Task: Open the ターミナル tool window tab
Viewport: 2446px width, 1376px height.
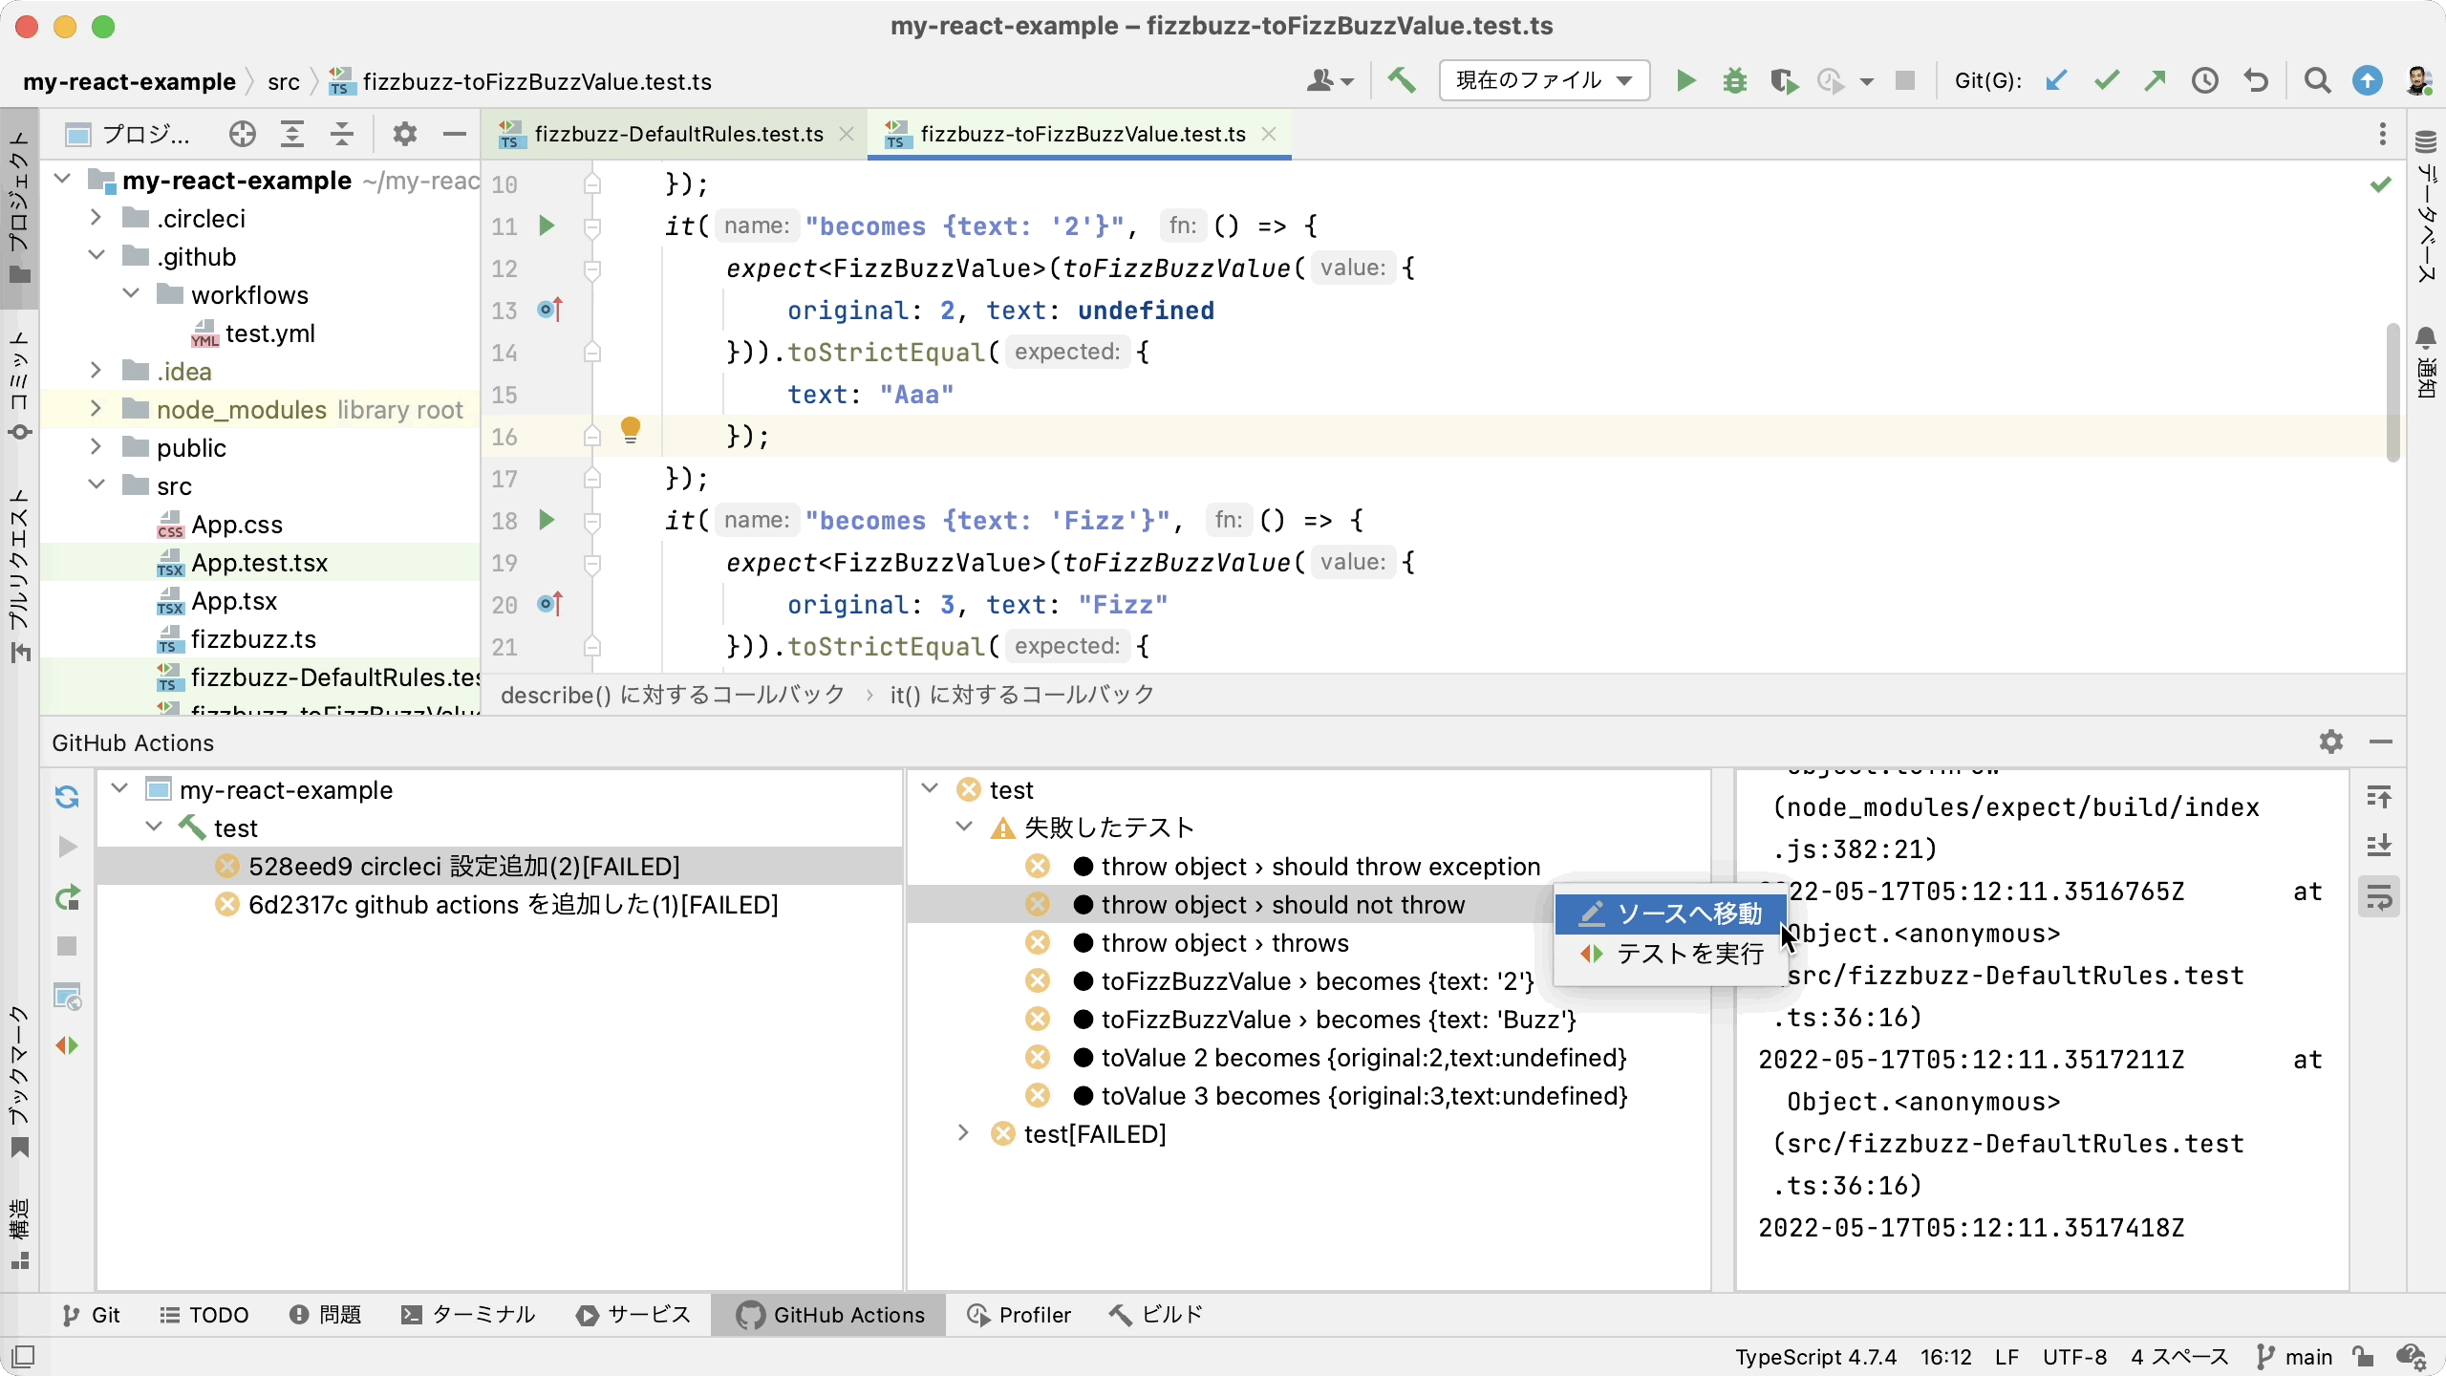Action: coord(468,1315)
